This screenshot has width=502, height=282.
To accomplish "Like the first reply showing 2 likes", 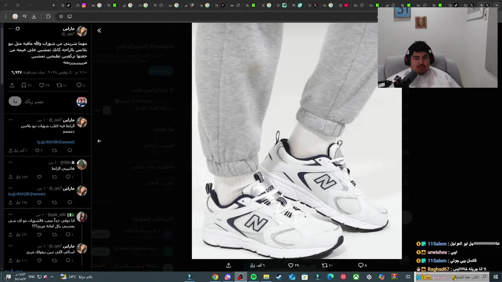I will [x=39, y=150].
